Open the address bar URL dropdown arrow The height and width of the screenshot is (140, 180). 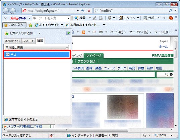click(x=78, y=11)
